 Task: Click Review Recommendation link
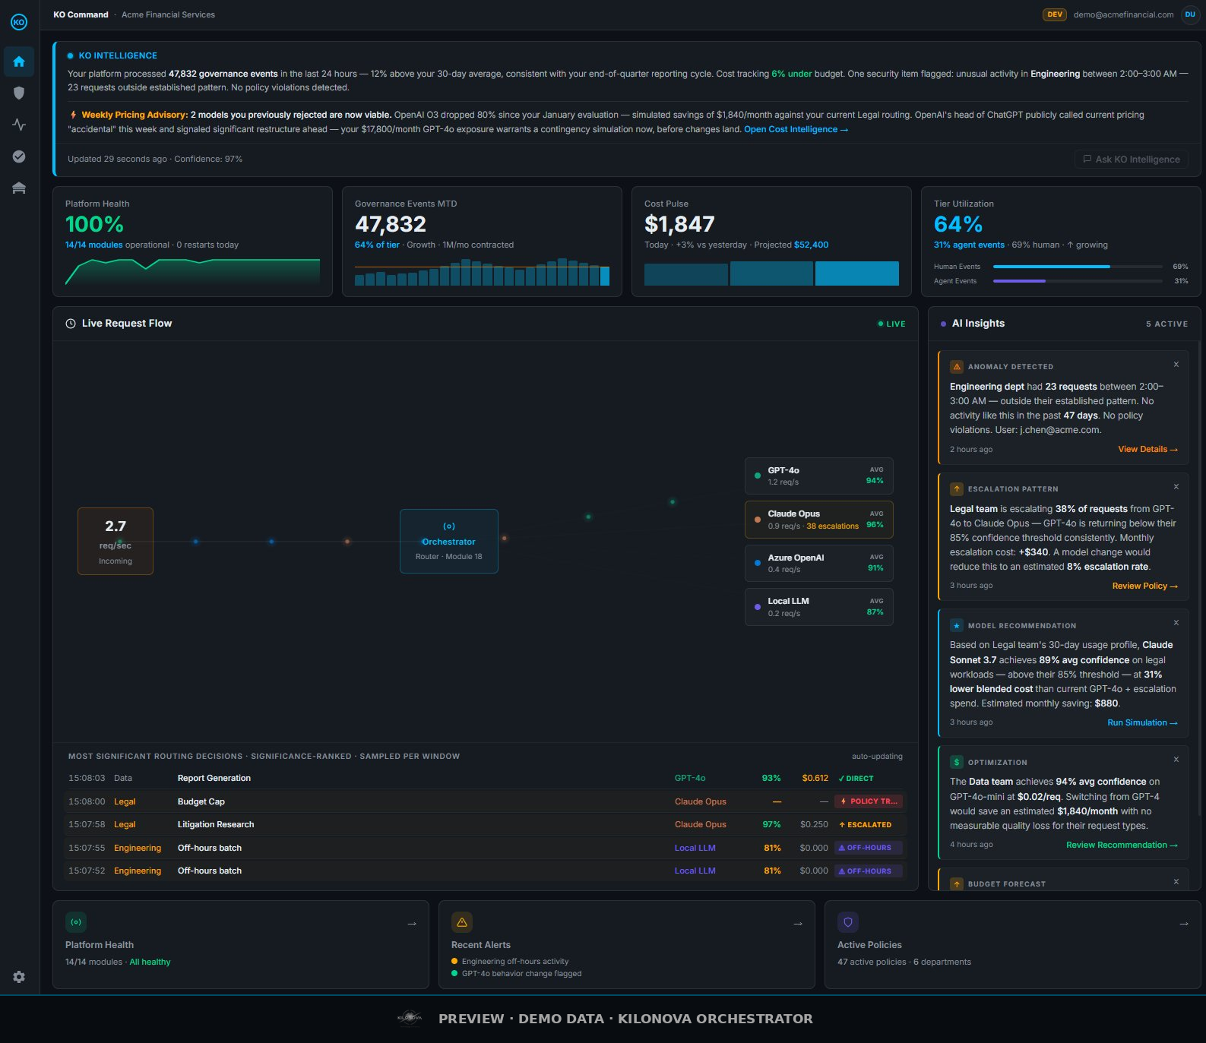tap(1122, 845)
